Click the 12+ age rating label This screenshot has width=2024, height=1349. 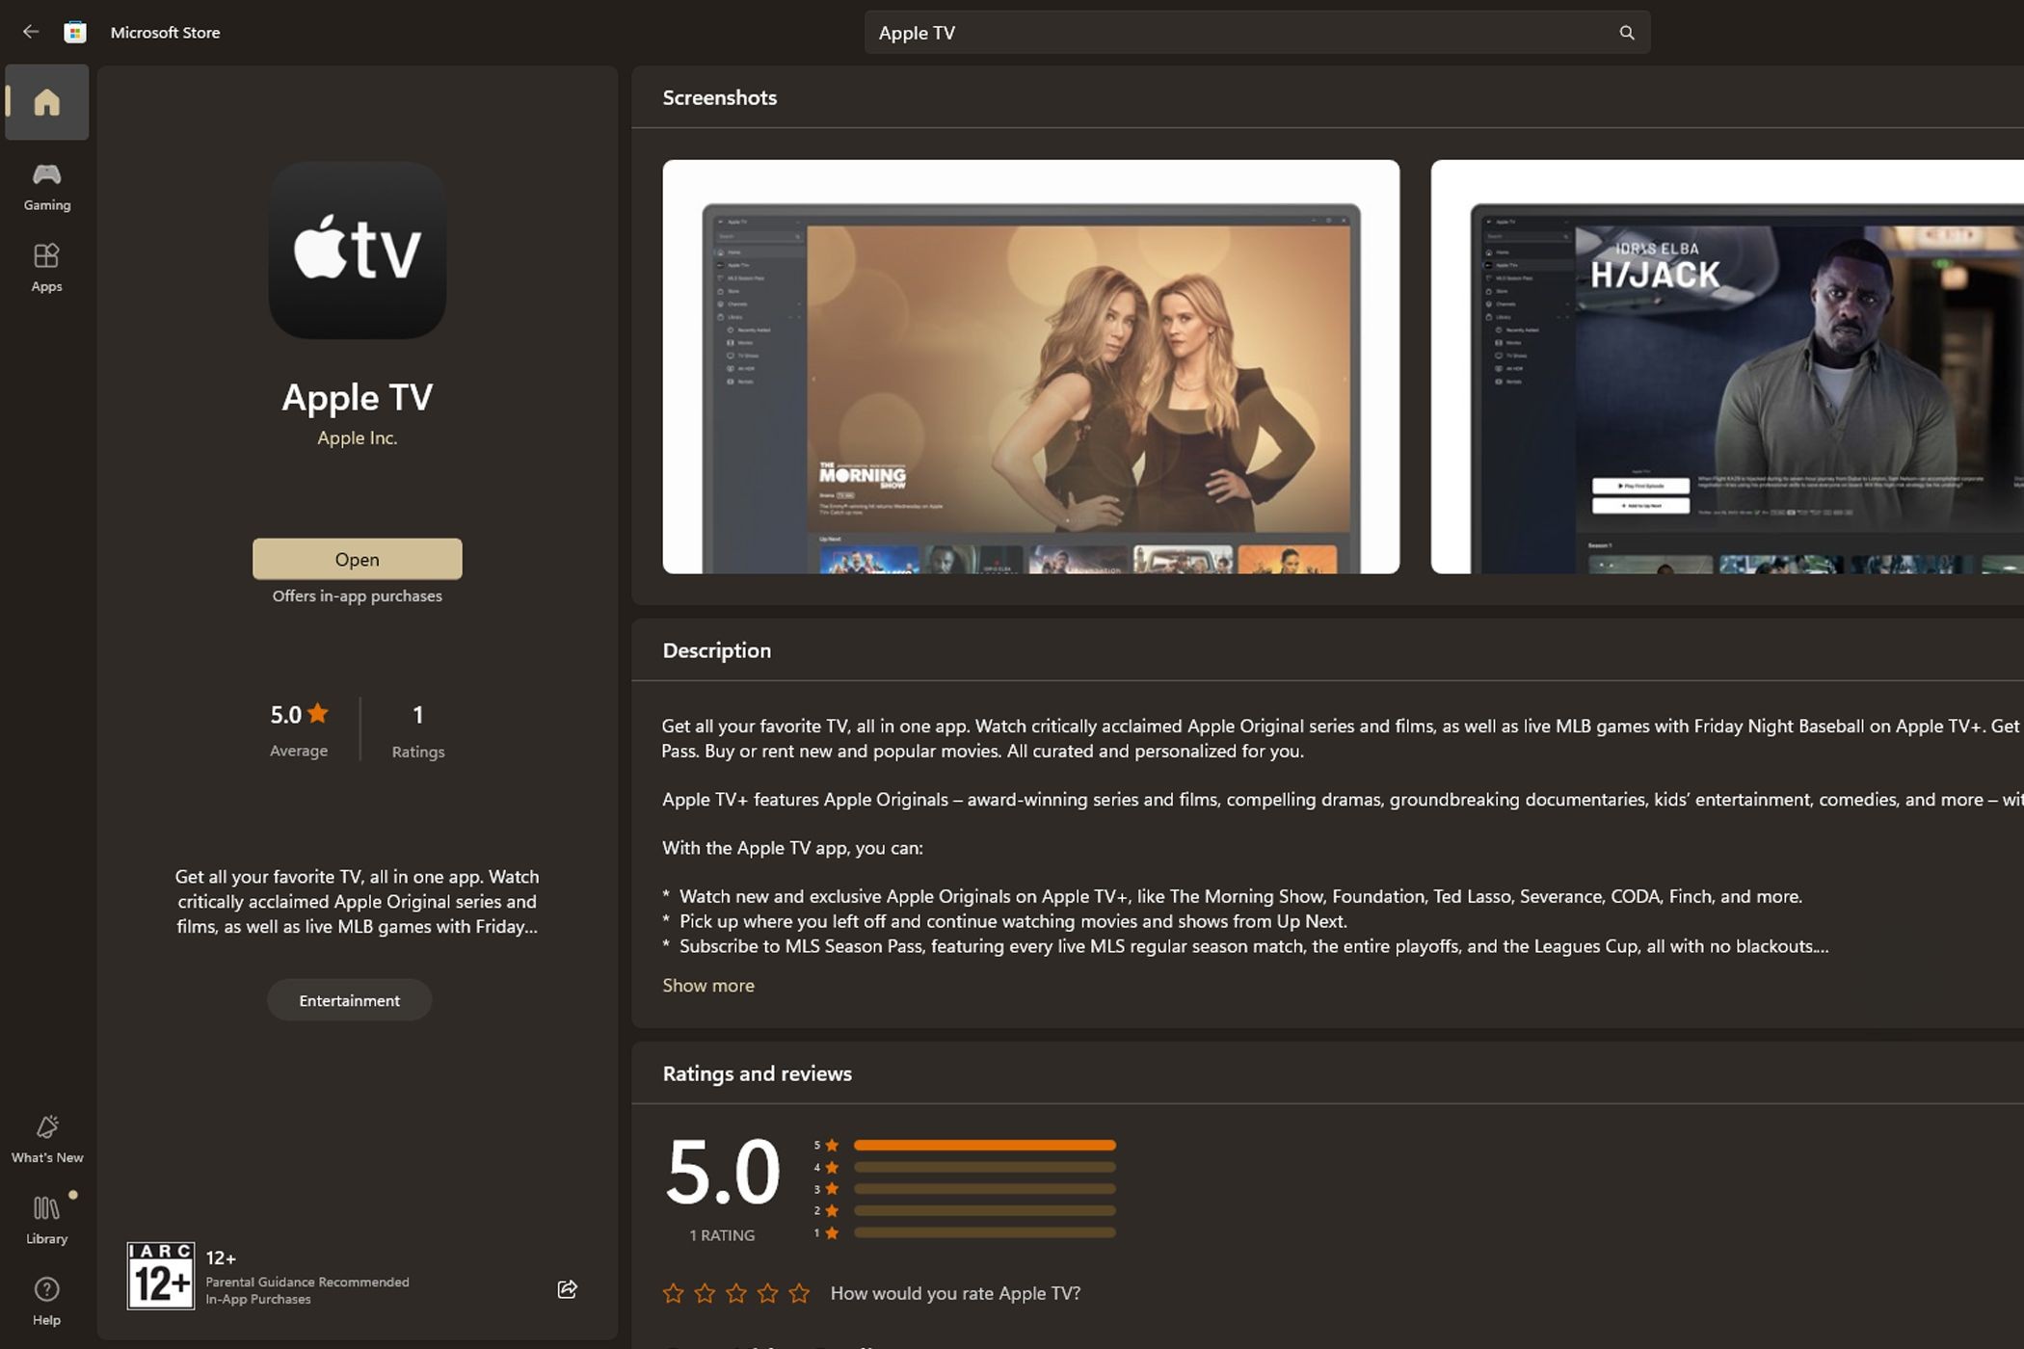click(x=221, y=1257)
